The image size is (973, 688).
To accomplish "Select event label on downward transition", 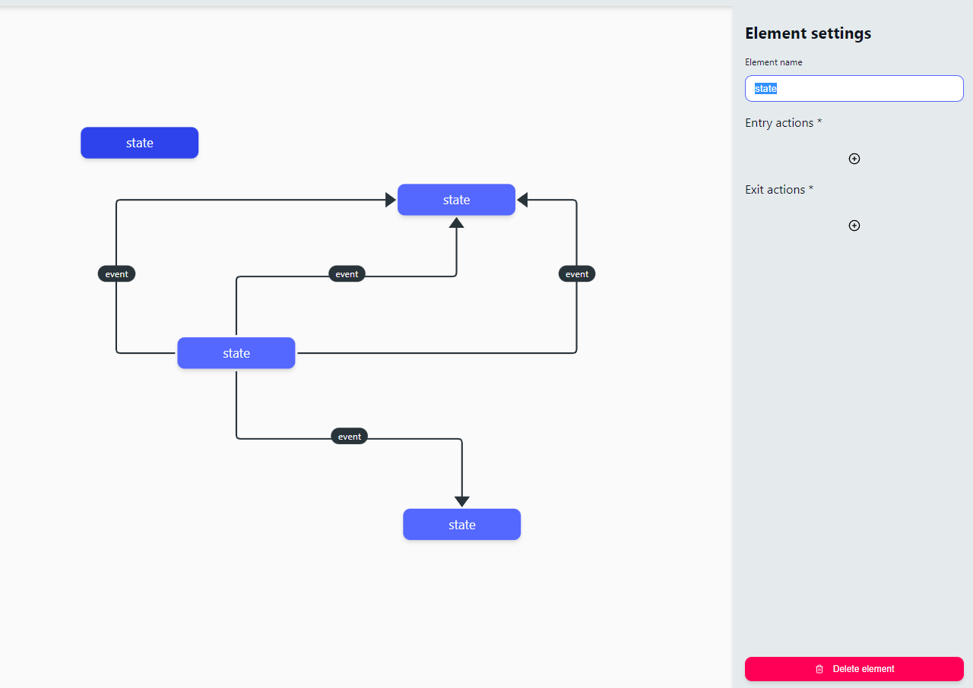I will [350, 437].
